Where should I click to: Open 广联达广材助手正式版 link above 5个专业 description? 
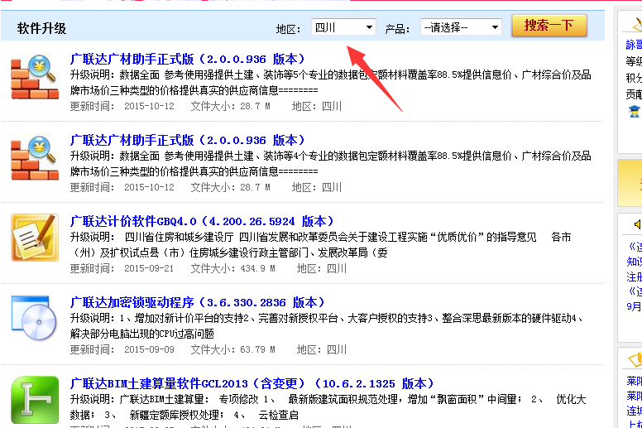188,60
